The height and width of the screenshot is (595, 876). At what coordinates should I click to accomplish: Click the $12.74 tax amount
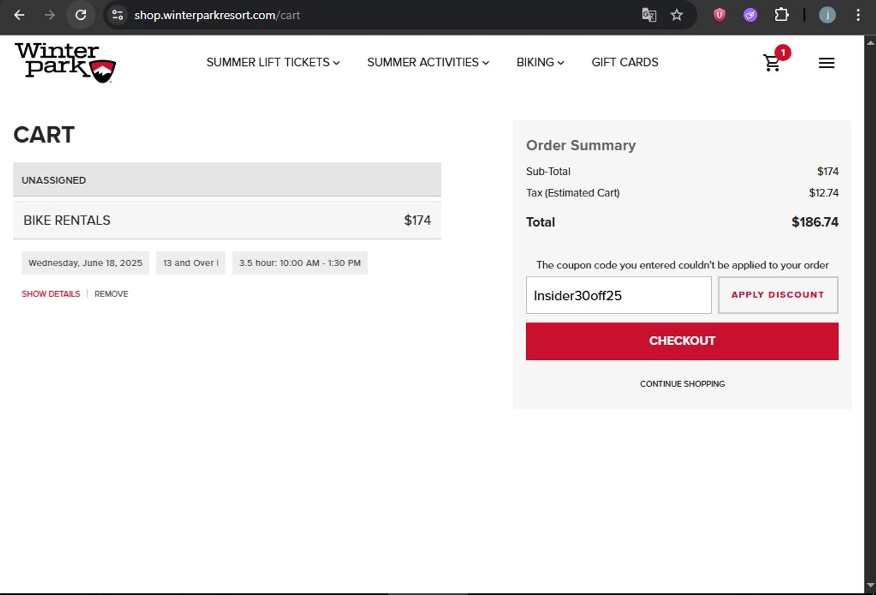coord(823,193)
